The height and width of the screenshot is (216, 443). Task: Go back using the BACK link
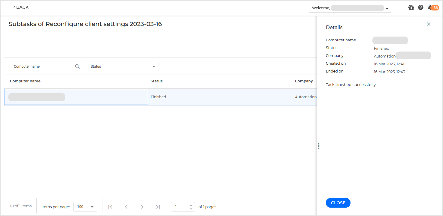click(20, 7)
